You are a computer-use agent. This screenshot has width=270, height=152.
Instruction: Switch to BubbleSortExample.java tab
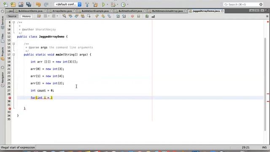(95, 11)
